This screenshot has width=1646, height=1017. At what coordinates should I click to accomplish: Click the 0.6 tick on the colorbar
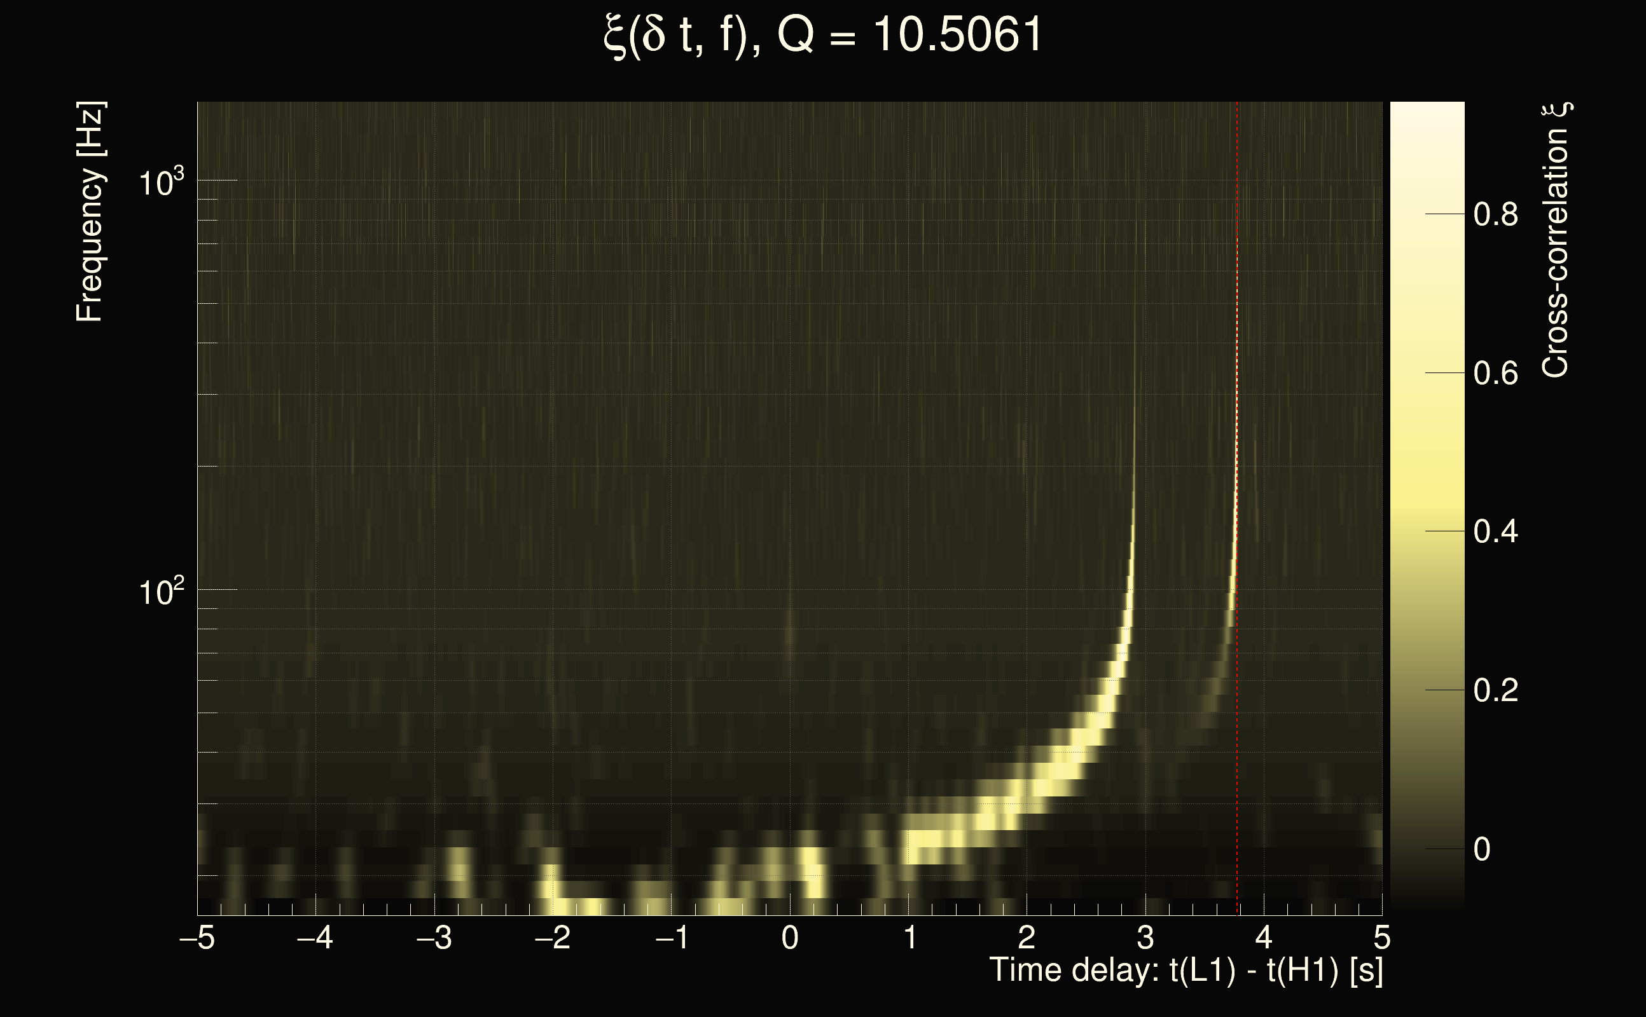(1495, 373)
